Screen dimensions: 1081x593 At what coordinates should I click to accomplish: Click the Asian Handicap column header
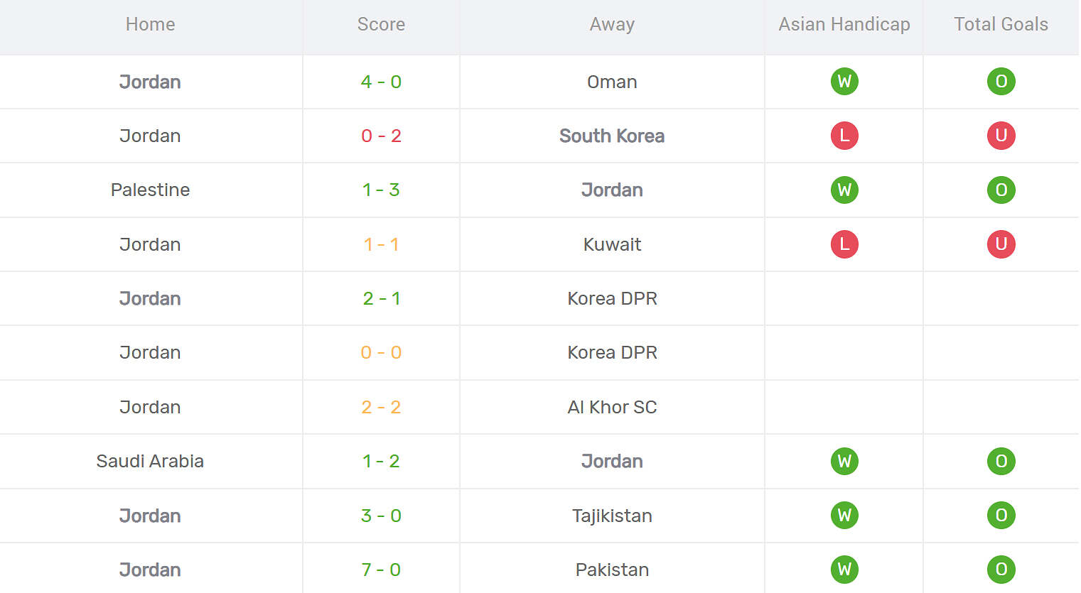point(844,24)
